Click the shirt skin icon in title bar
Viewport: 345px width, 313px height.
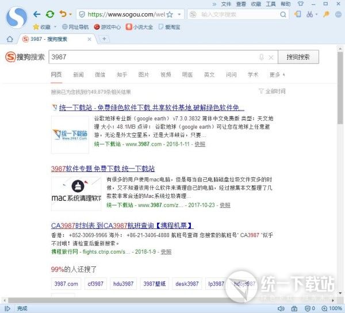300,4
